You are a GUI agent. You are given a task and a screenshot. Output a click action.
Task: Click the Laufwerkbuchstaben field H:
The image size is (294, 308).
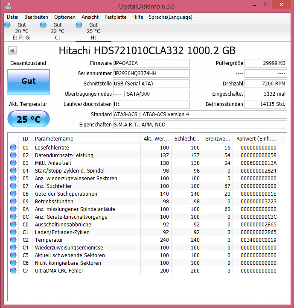point(151,104)
